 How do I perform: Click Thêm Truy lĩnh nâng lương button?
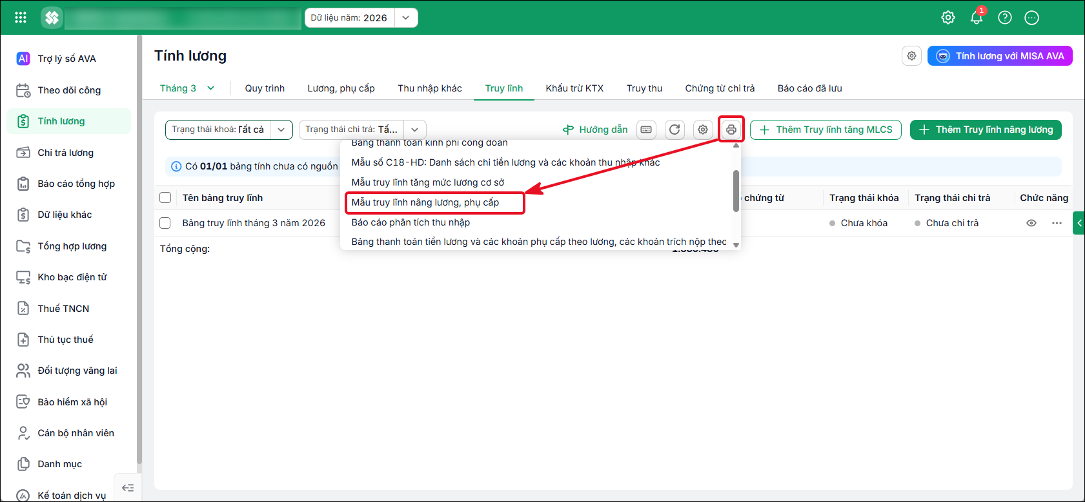986,130
